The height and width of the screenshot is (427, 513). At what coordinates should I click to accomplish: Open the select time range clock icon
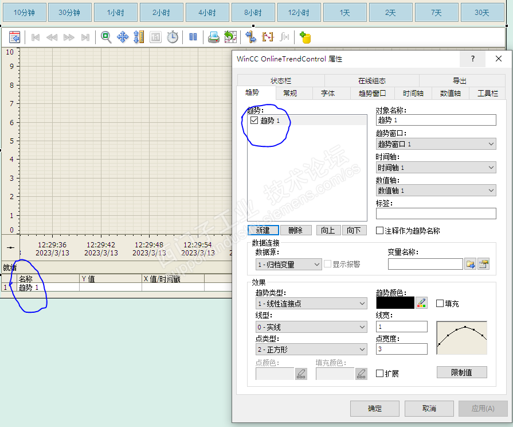coord(173,37)
